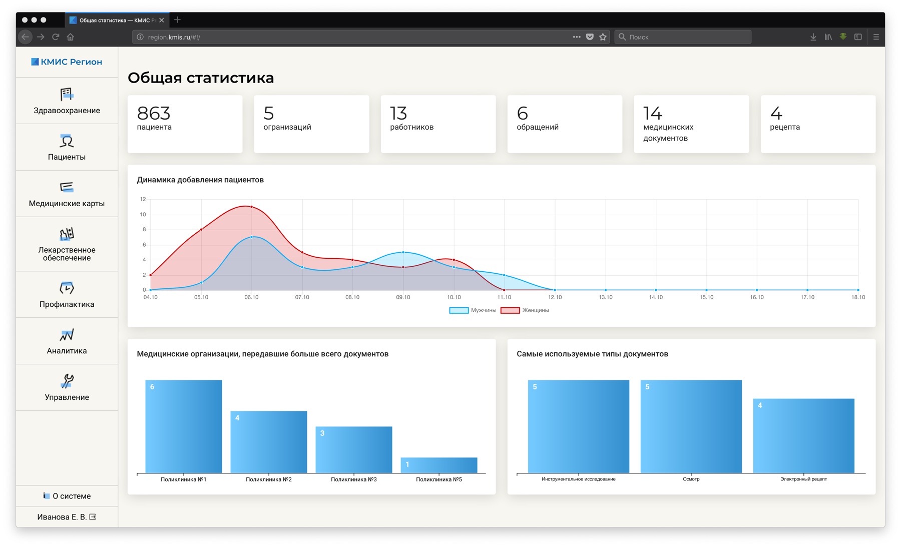Go forward with the browser forward arrow

pos(41,37)
